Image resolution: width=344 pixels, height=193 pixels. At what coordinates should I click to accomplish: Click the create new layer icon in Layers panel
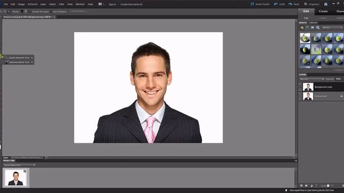[x=302, y=185]
